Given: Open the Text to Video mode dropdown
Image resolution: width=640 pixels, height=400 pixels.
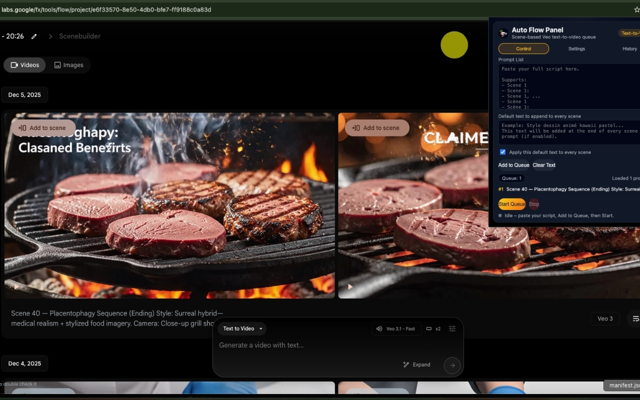Looking at the screenshot, I should tap(242, 328).
